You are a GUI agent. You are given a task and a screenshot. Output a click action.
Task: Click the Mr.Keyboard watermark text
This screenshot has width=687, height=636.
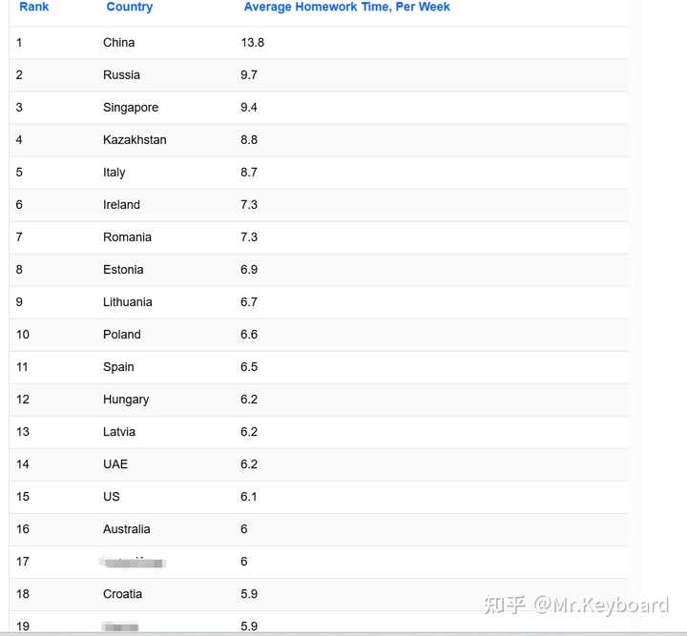click(x=601, y=605)
